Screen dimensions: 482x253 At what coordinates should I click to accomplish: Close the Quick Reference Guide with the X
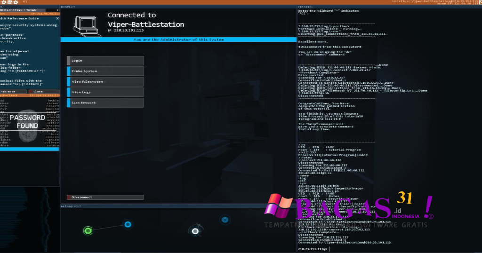coord(57,18)
